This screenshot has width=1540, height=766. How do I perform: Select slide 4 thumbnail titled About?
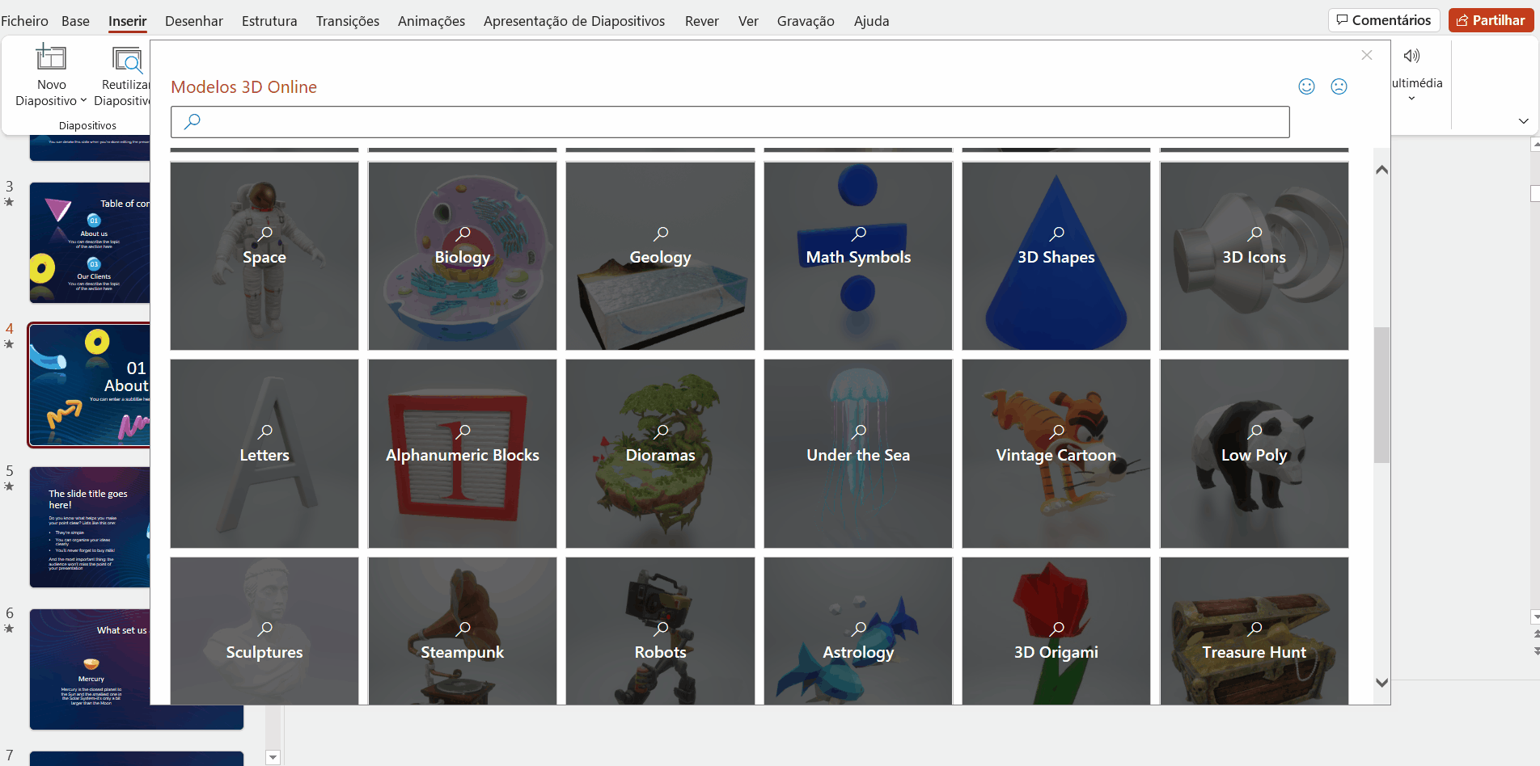[x=90, y=385]
